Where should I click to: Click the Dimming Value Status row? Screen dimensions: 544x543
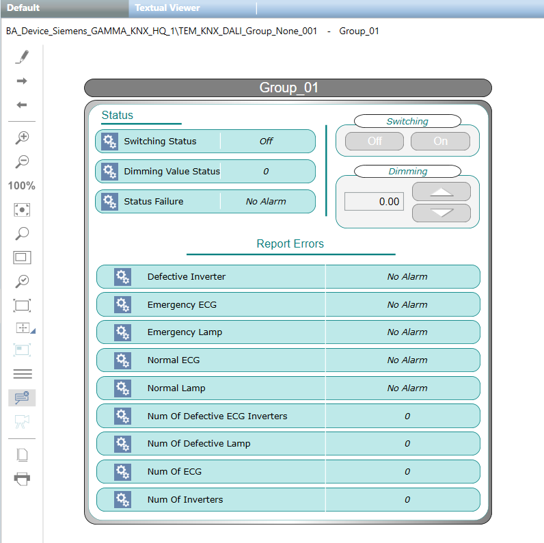(205, 172)
